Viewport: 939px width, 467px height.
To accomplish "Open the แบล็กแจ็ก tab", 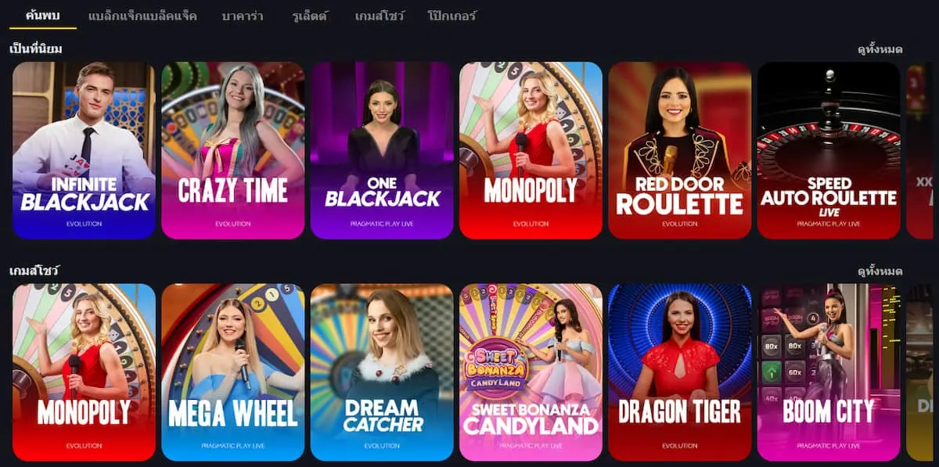I will pos(142,16).
